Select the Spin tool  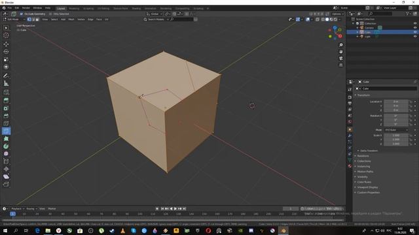[6, 146]
